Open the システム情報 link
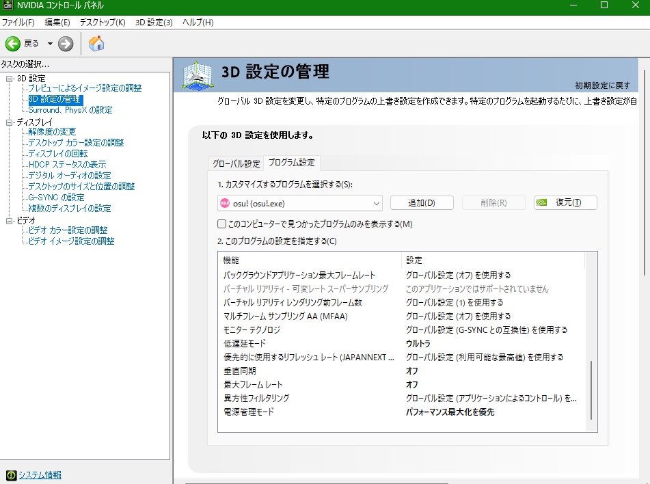650x484 pixels. click(40, 475)
